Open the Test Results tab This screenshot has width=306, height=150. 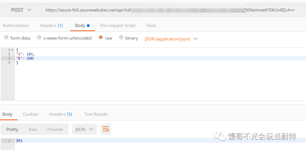[96, 114]
